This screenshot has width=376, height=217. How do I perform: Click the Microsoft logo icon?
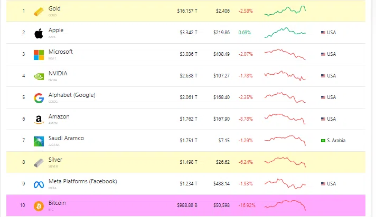point(39,55)
